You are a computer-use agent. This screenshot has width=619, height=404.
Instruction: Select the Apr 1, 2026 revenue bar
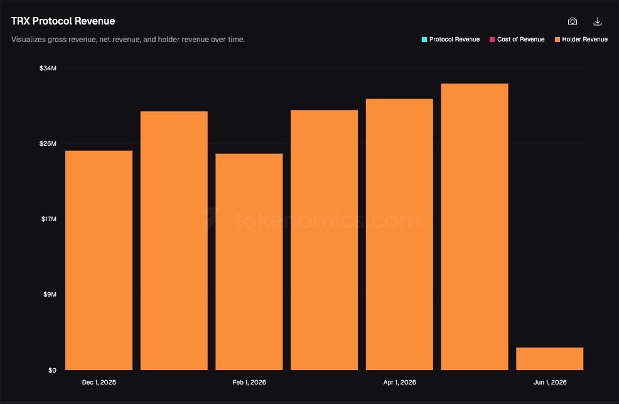399,234
